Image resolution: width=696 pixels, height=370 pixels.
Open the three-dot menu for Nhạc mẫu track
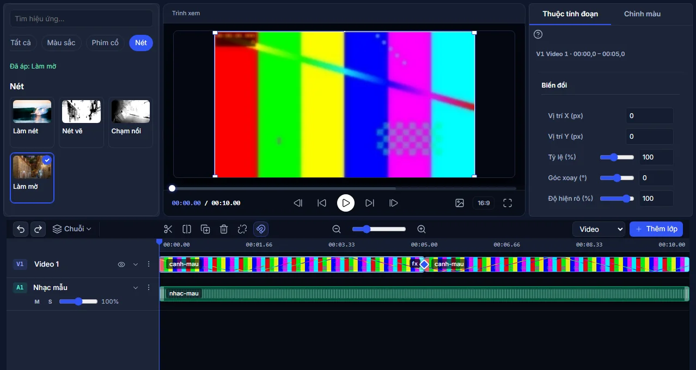(149, 287)
